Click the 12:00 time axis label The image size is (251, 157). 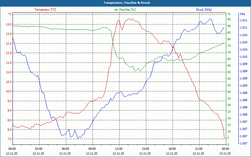click(119, 149)
